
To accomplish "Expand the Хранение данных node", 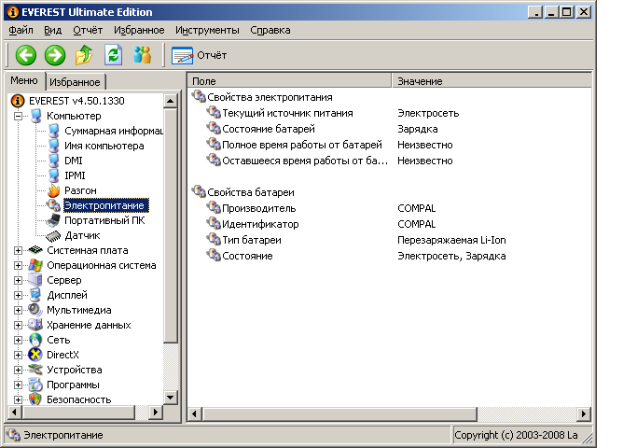I will 18,325.
